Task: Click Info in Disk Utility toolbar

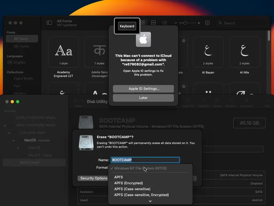Action: [267, 103]
